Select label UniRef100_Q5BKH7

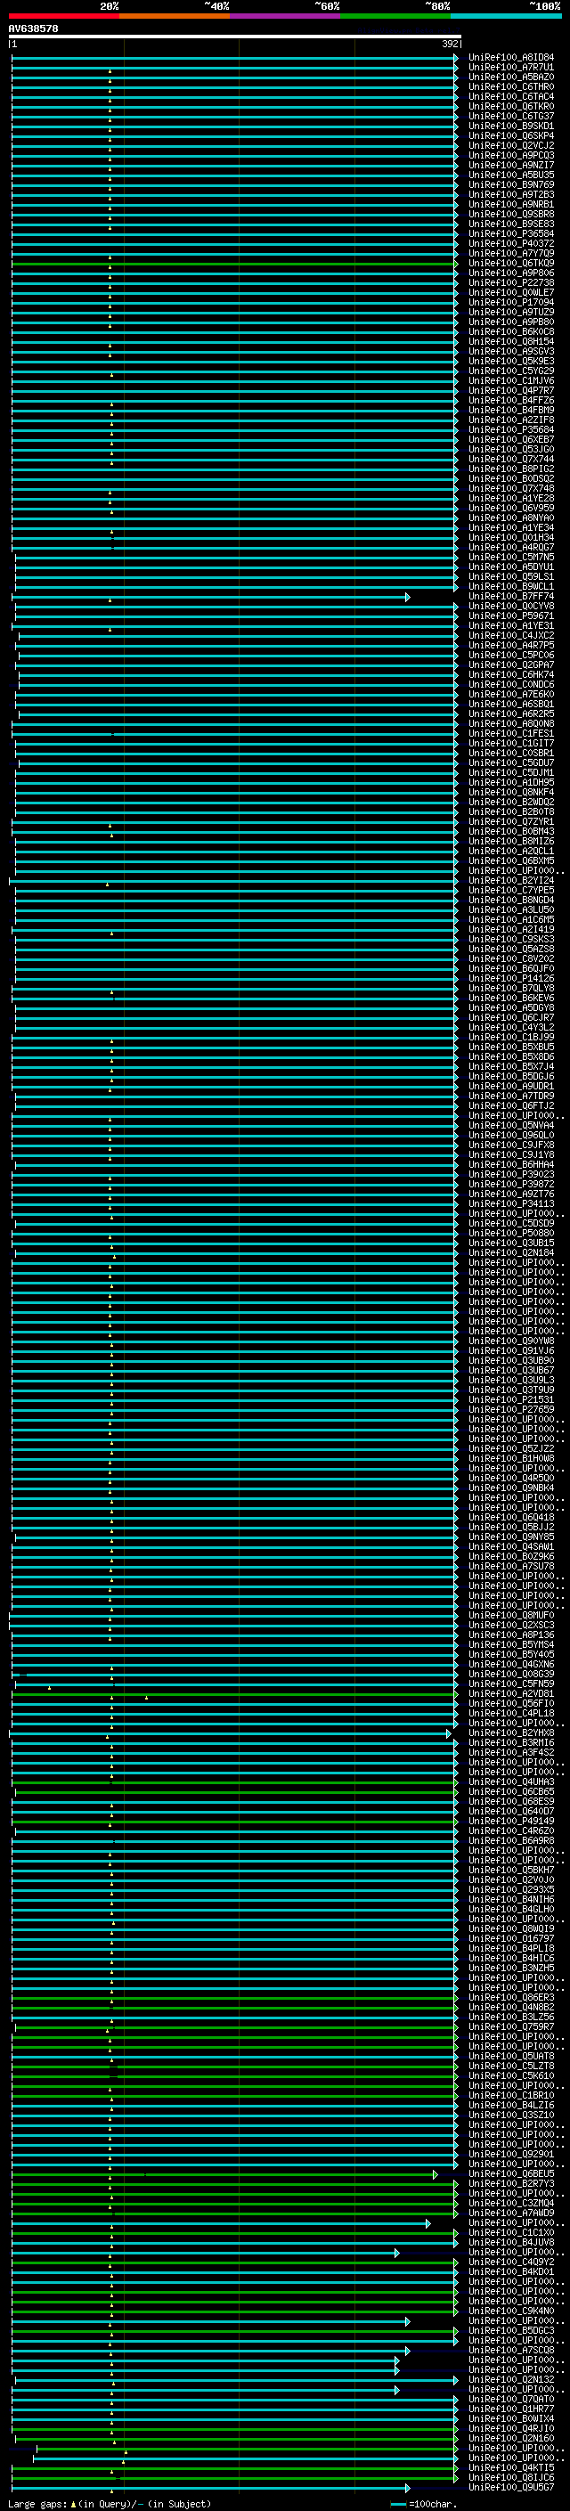[x=510, y=1870]
